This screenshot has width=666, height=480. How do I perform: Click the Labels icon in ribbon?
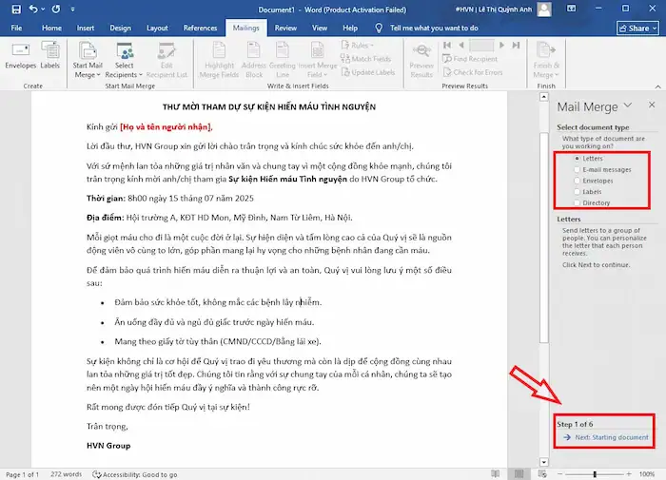49,54
